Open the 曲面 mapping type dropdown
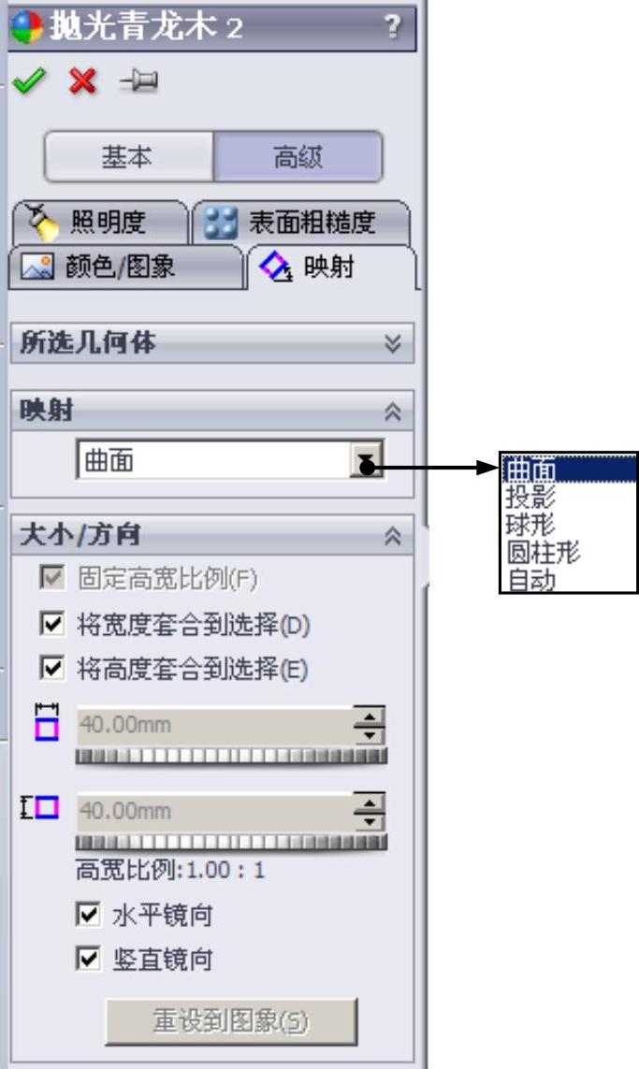Image resolution: width=639 pixels, height=1069 pixels. click(x=366, y=459)
